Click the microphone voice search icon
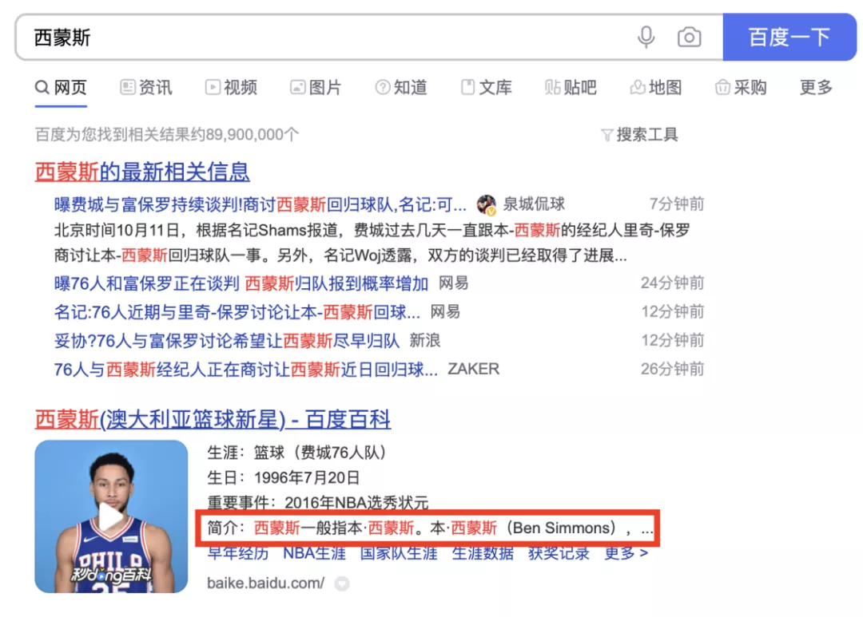Screen dimensions: 863x617 pos(646,38)
